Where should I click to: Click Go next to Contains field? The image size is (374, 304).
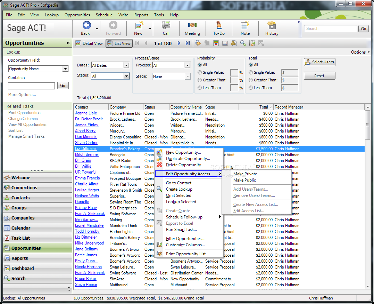click(x=63, y=86)
